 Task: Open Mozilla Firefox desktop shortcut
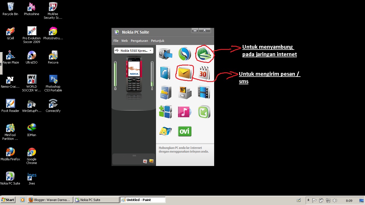(10, 154)
